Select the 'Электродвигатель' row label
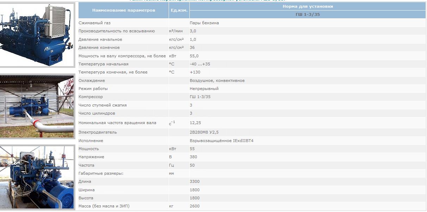The image size is (427, 212). coord(98,132)
